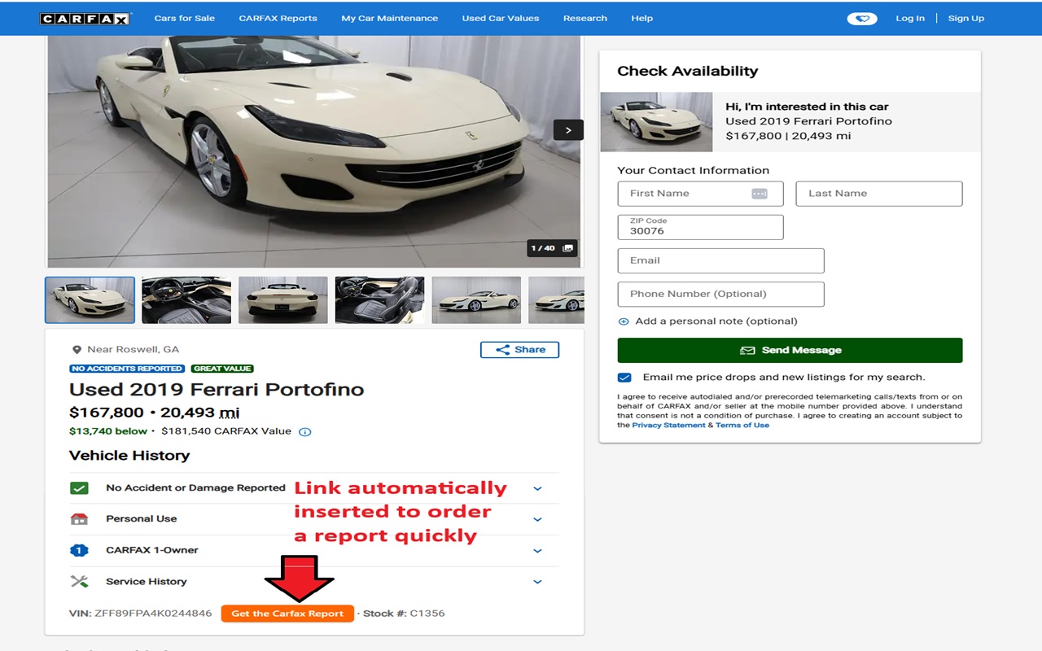Expand Personal Use details chevron
The width and height of the screenshot is (1042, 651).
537,520
